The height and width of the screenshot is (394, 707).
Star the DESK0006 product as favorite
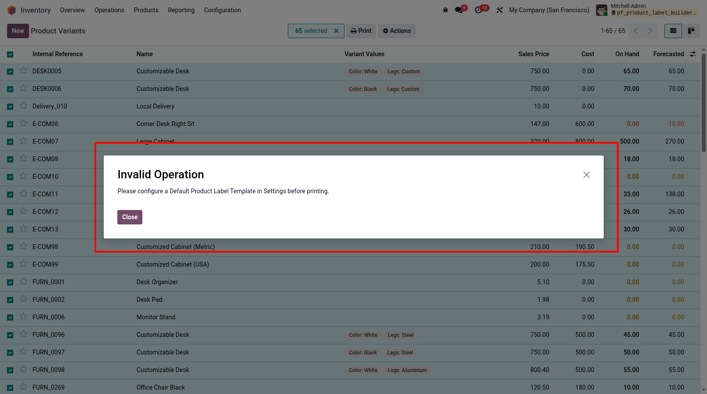pyautogui.click(x=24, y=88)
